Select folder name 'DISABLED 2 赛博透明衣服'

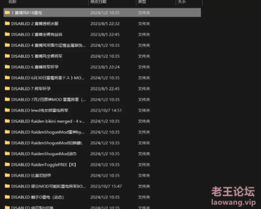(35, 24)
